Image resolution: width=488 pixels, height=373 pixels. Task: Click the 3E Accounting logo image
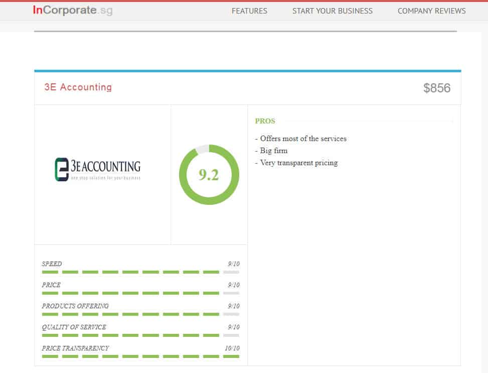coord(98,170)
